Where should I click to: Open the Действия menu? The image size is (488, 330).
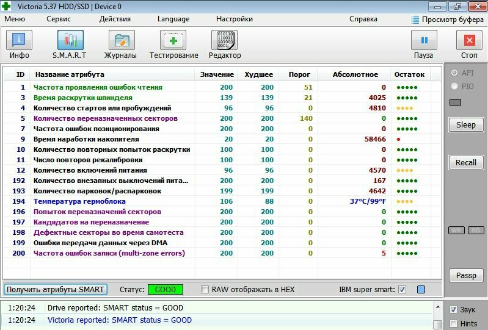[115, 19]
